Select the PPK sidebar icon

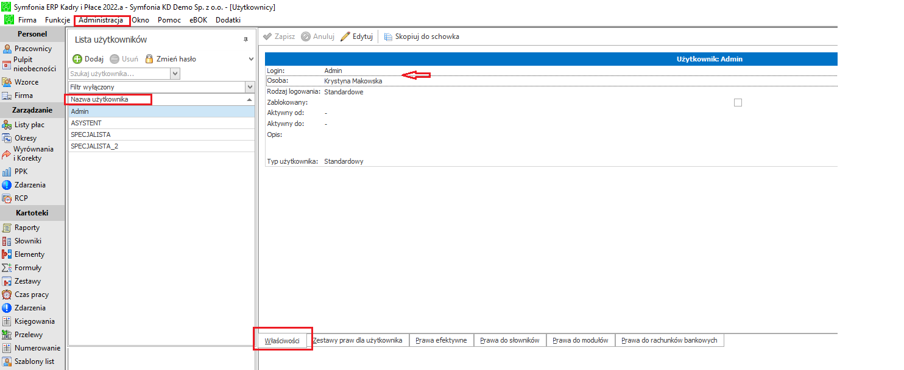coord(7,172)
